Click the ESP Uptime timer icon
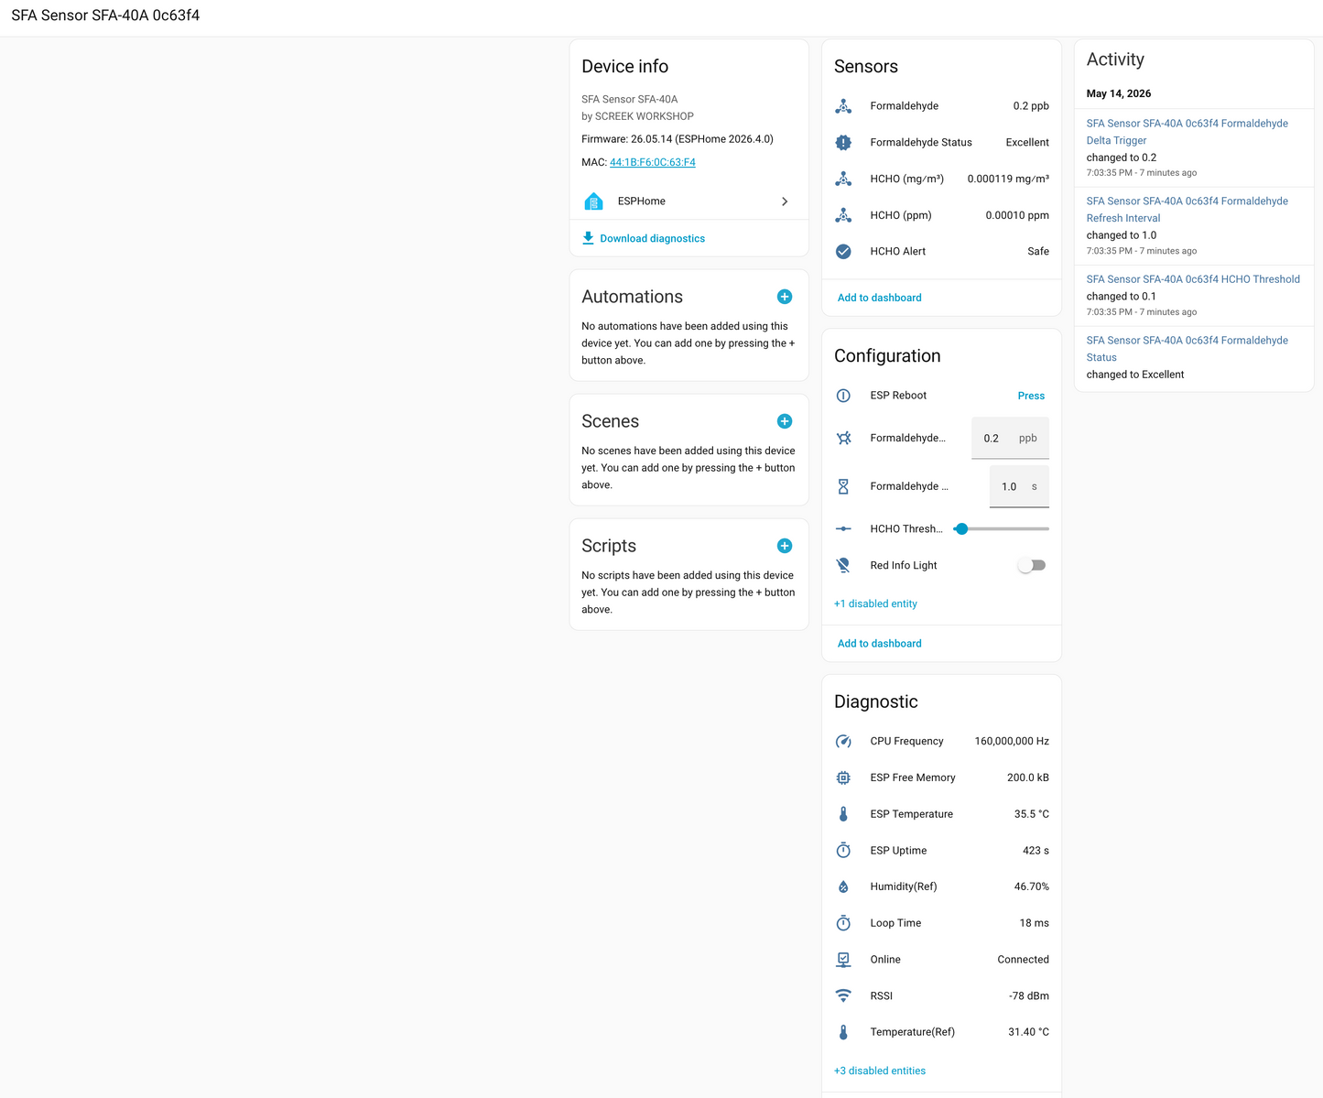 (843, 851)
